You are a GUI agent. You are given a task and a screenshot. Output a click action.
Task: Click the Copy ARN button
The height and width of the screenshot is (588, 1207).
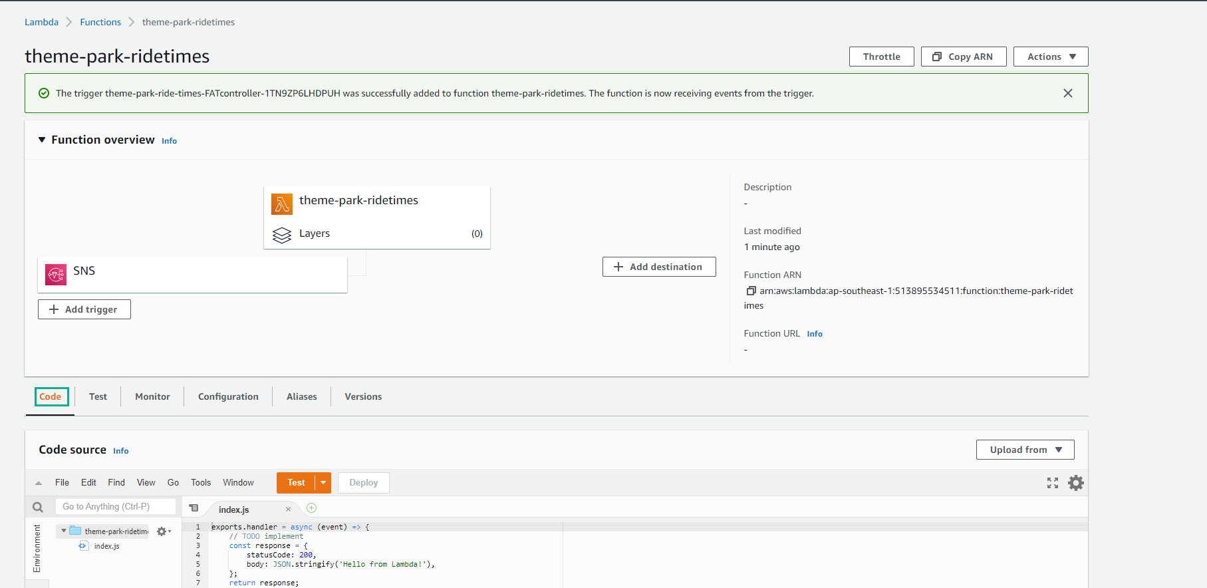(964, 57)
